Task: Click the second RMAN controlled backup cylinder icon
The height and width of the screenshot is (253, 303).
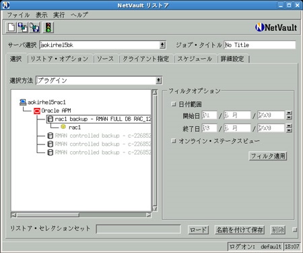Action: pyautogui.click(x=50, y=144)
